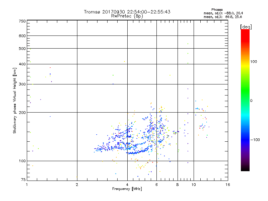Click the frequency axis tick label "16"
The width and height of the screenshot is (268, 201).
click(x=228, y=185)
